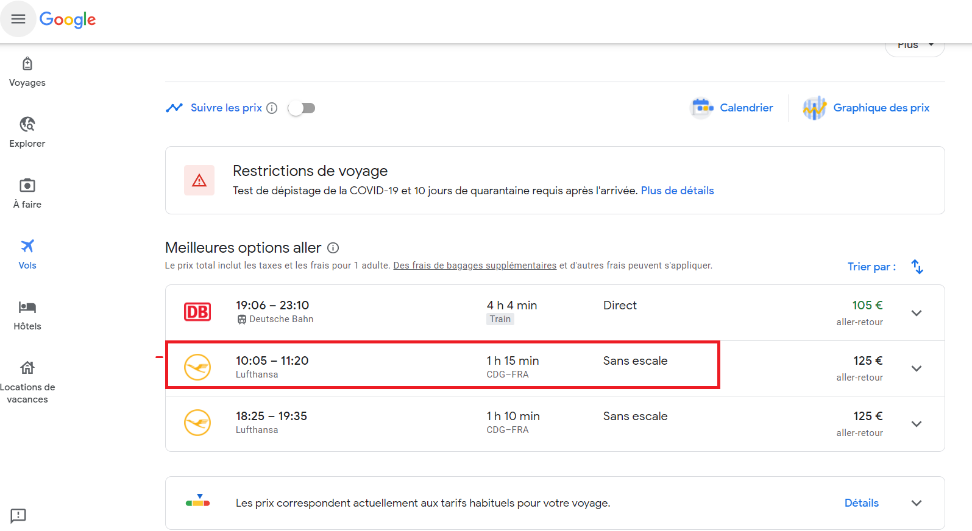Image resolution: width=972 pixels, height=531 pixels.
Task: Select the Vols sidebar tab
Action: click(x=27, y=255)
